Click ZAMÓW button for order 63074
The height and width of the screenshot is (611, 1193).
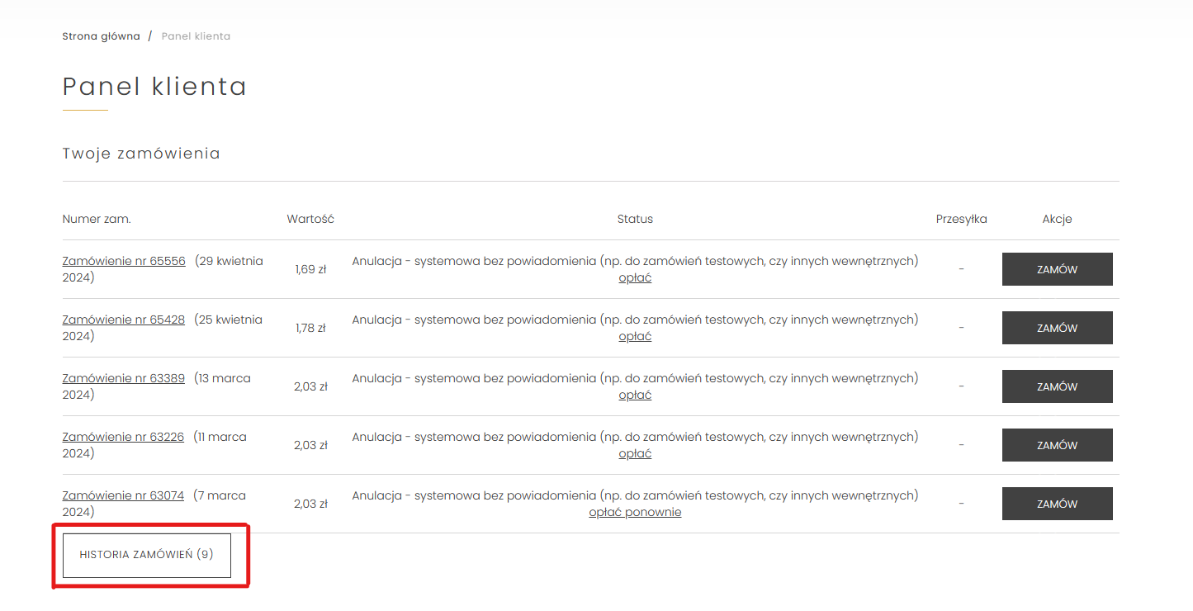(x=1057, y=504)
